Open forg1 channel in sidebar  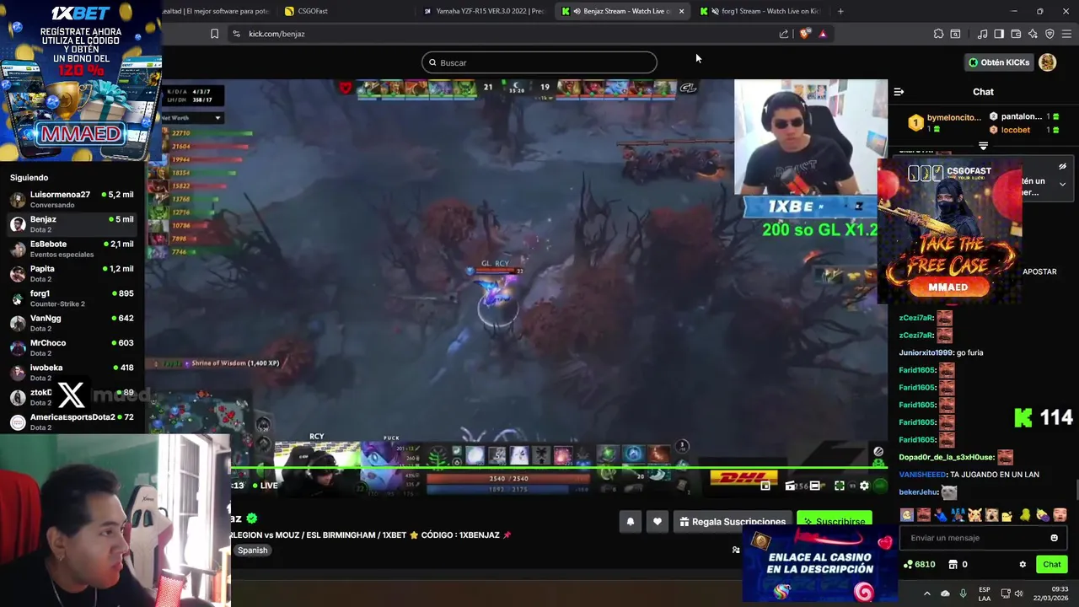coord(72,298)
